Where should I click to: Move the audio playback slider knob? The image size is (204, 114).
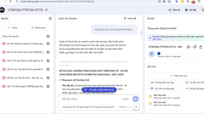point(159,54)
